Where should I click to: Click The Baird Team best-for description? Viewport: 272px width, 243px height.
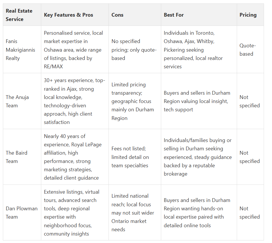(x=198, y=157)
